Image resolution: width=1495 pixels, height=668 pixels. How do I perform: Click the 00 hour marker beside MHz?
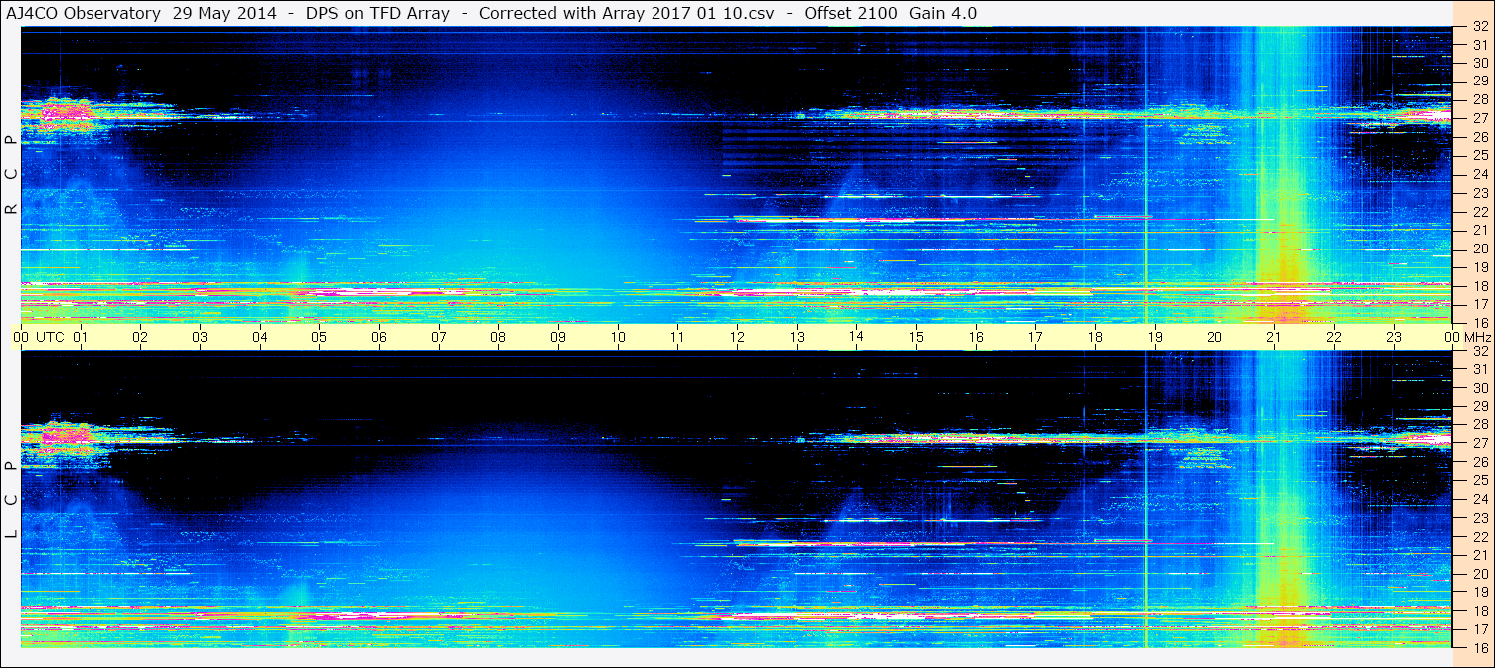[1451, 337]
